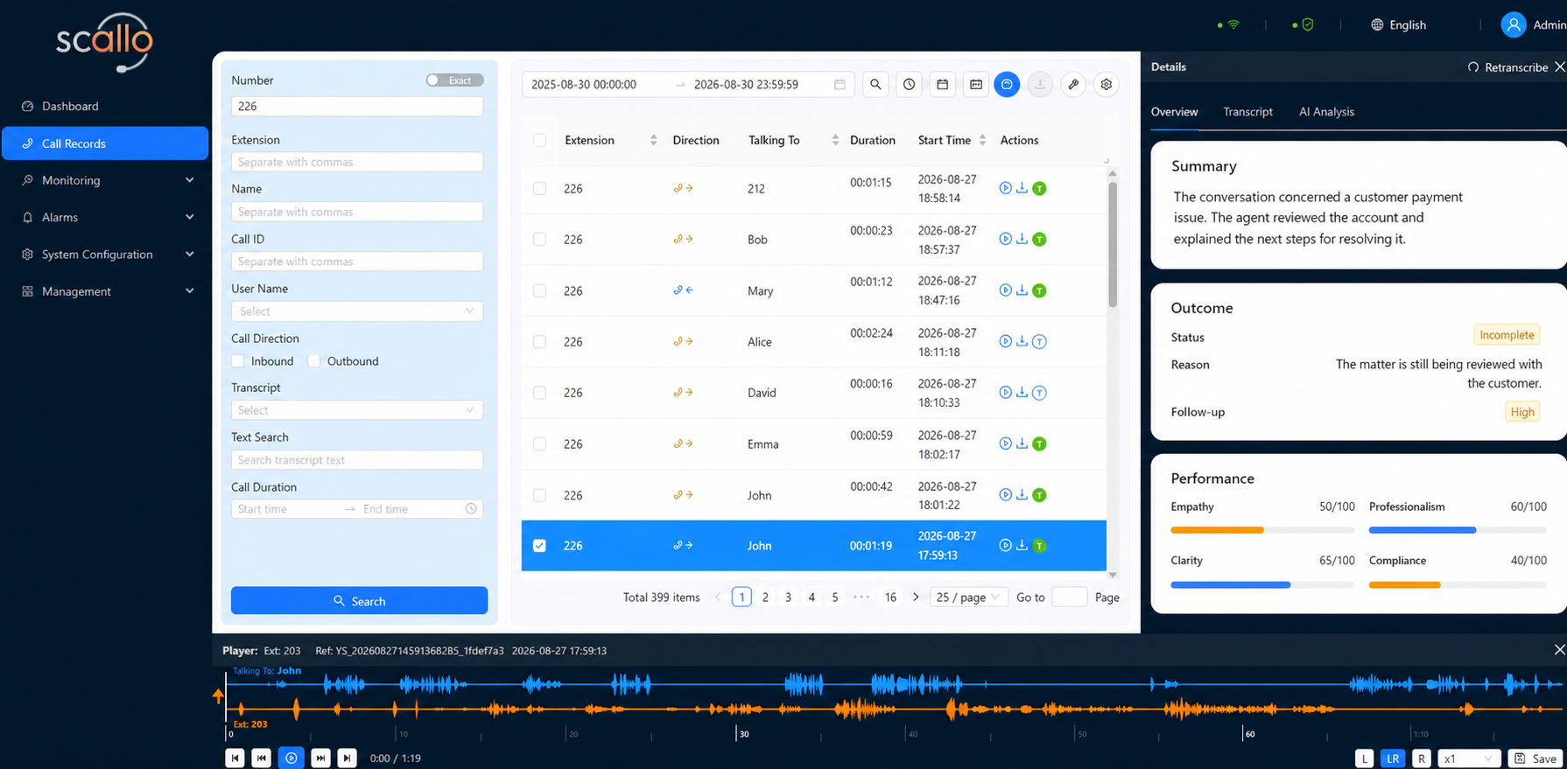Check the Outbound call direction checkbox

pyautogui.click(x=313, y=361)
